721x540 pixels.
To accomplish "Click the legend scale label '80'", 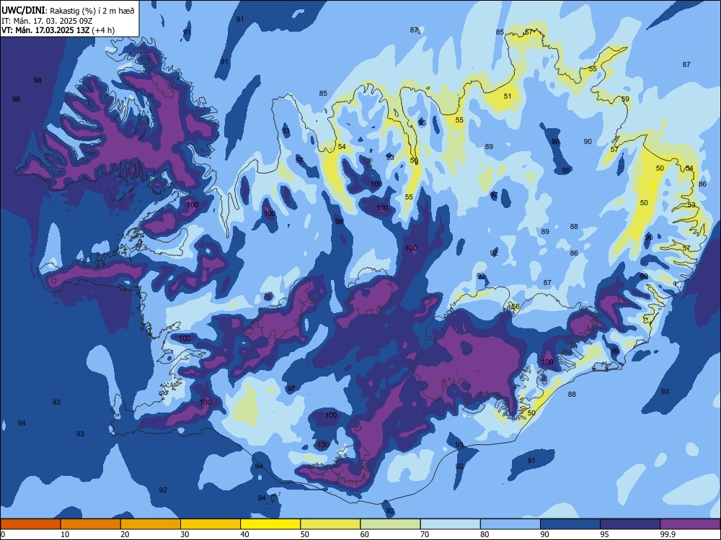I will 485,534.
